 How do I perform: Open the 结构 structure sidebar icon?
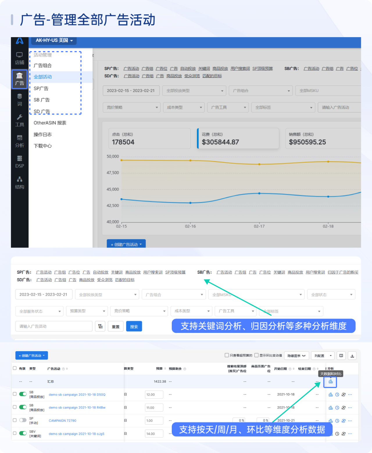(x=19, y=183)
